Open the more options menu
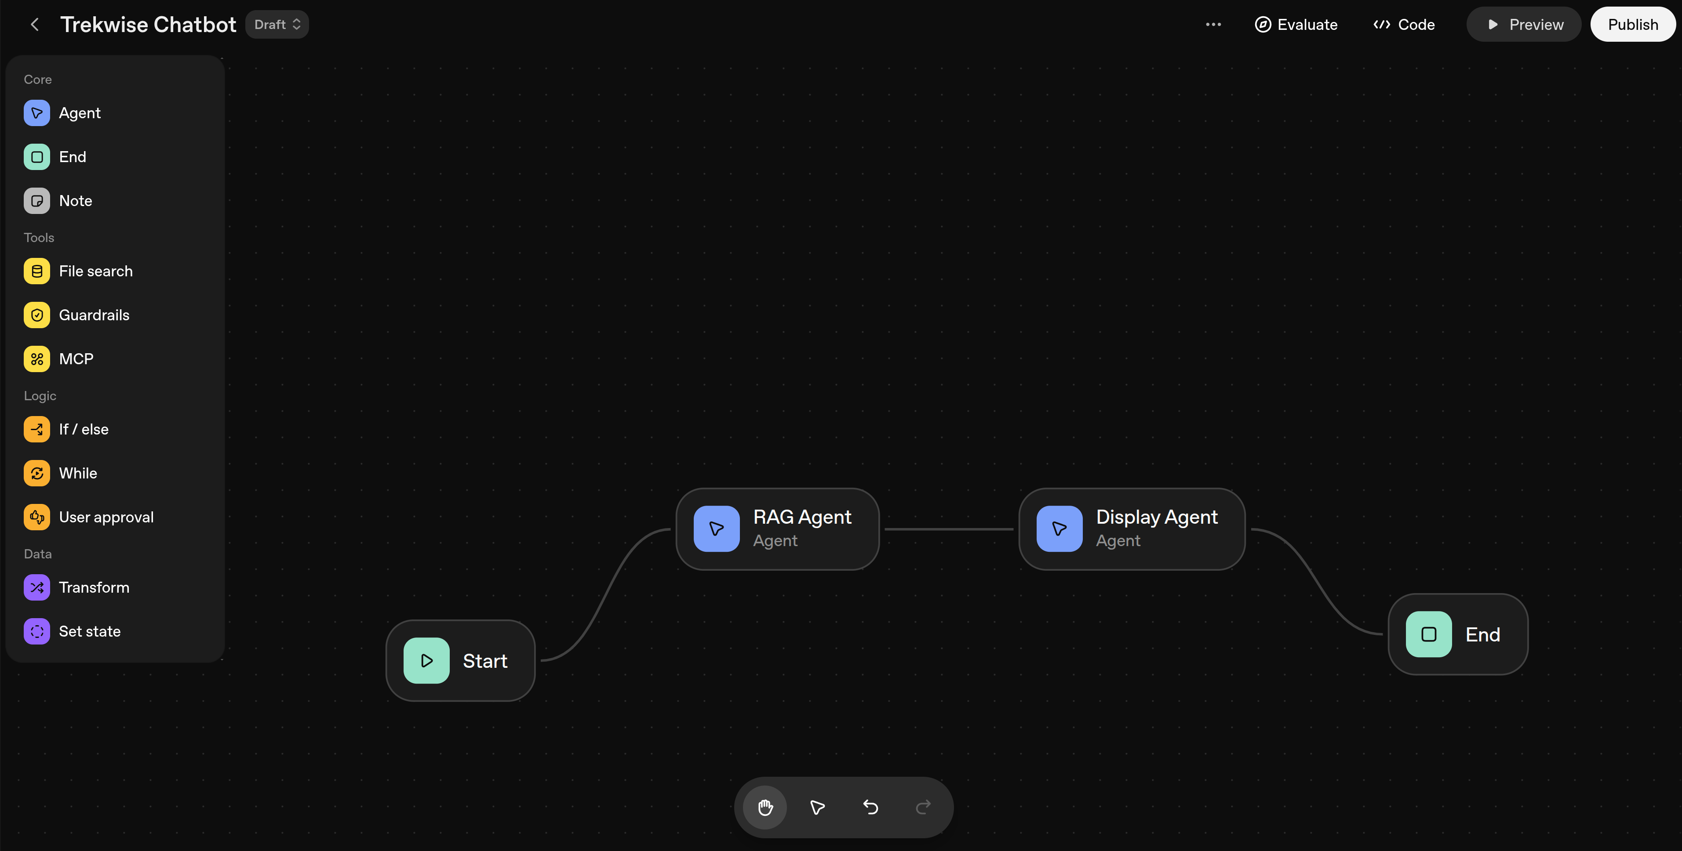Screen dimensions: 1682x851 click(1213, 24)
